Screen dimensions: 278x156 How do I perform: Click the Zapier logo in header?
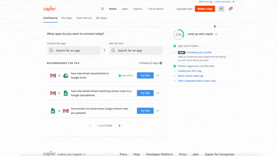50,9
